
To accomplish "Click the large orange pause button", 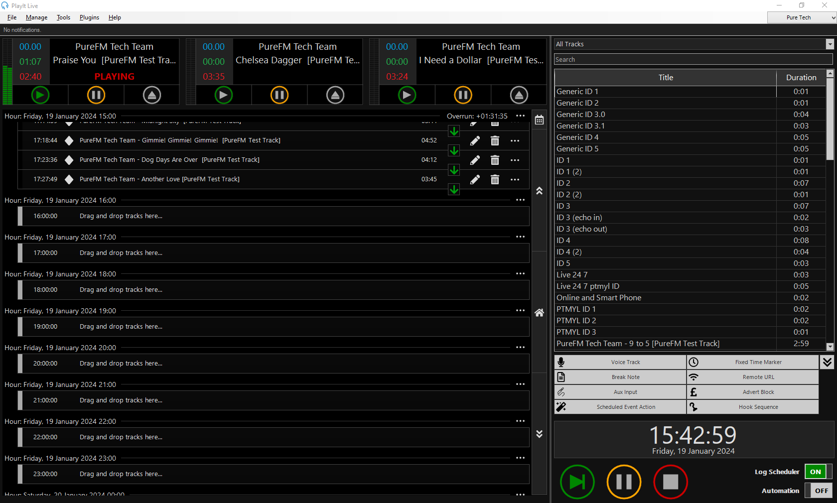I will point(624,482).
